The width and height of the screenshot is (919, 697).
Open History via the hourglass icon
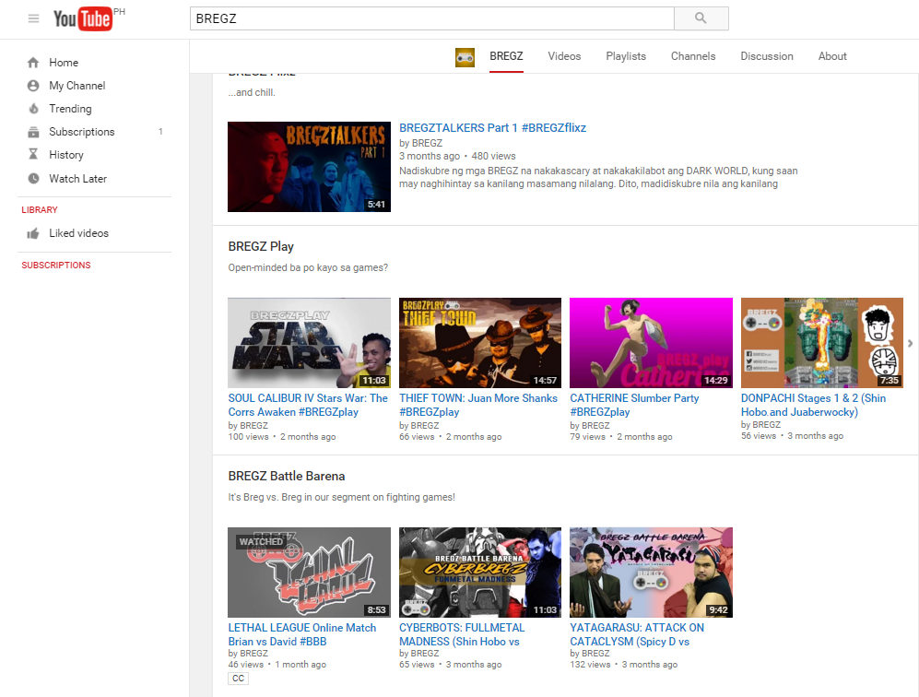[34, 155]
